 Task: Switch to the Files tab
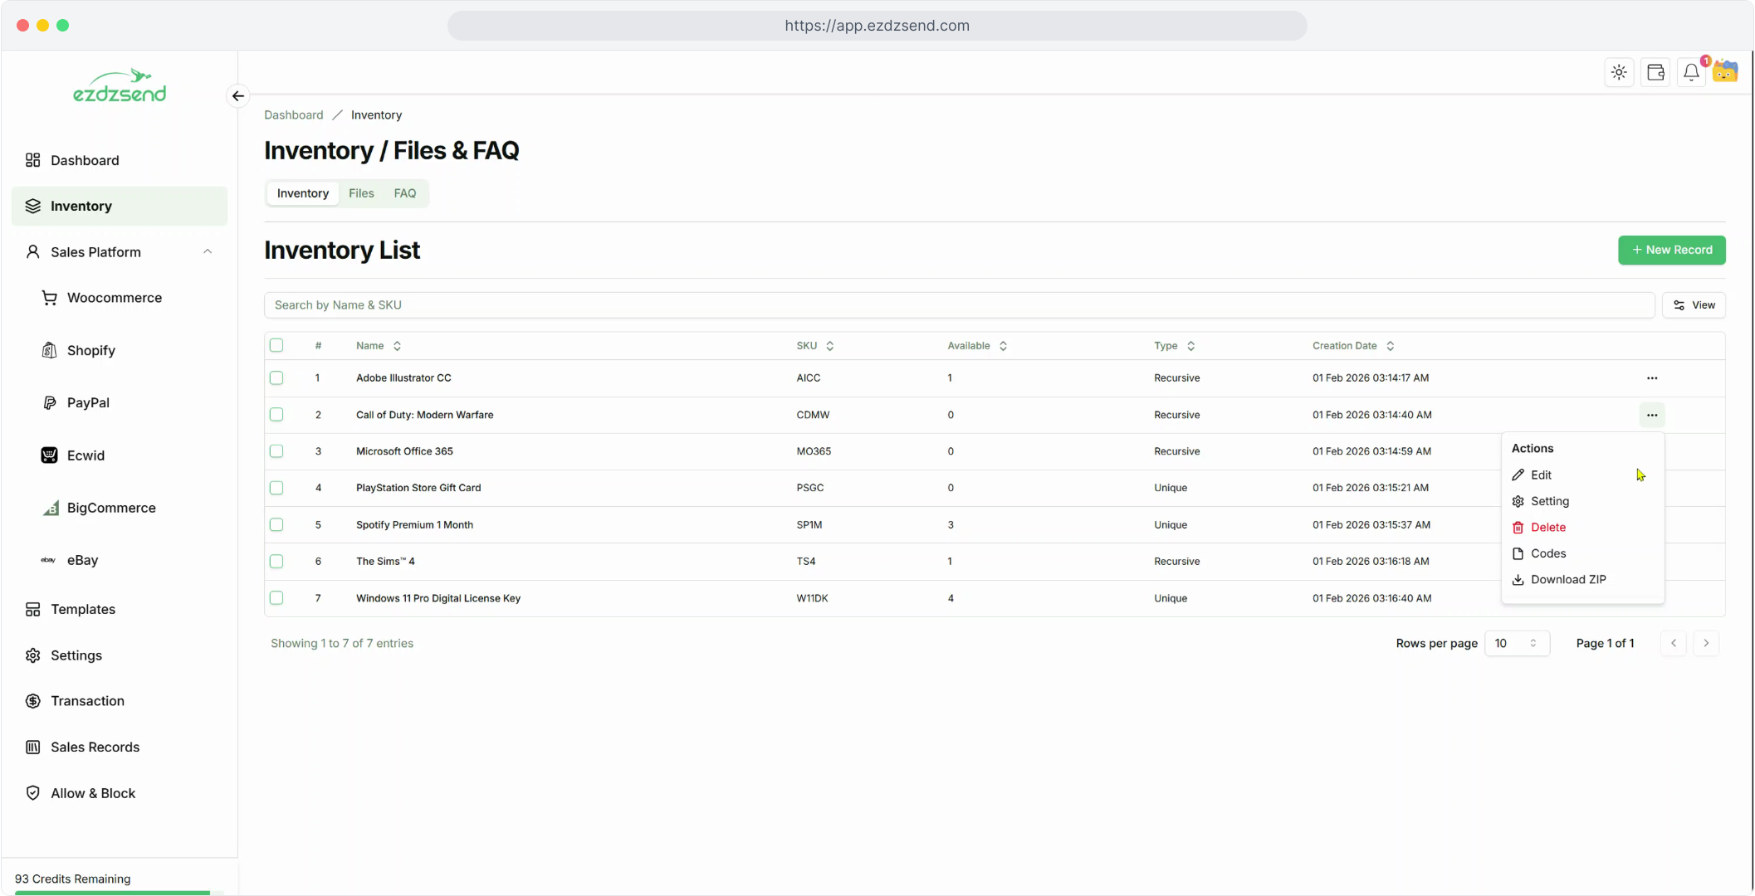click(x=361, y=193)
